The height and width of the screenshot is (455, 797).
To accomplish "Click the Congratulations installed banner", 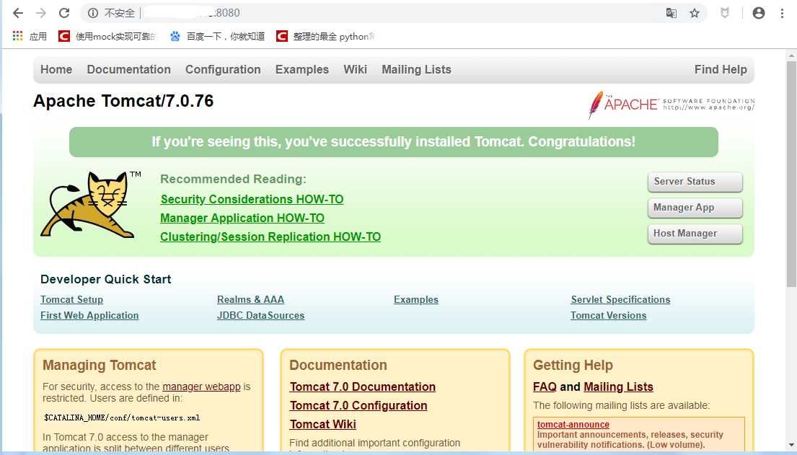I will [x=393, y=142].
